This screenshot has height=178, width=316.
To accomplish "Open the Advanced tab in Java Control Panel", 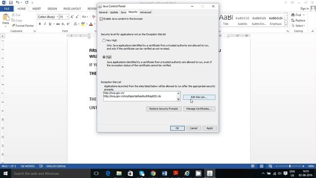I will coord(146,12).
